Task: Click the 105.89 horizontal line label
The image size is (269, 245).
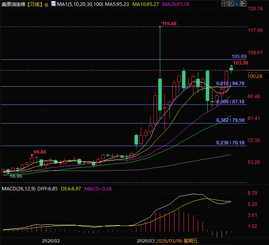Action: (239, 56)
